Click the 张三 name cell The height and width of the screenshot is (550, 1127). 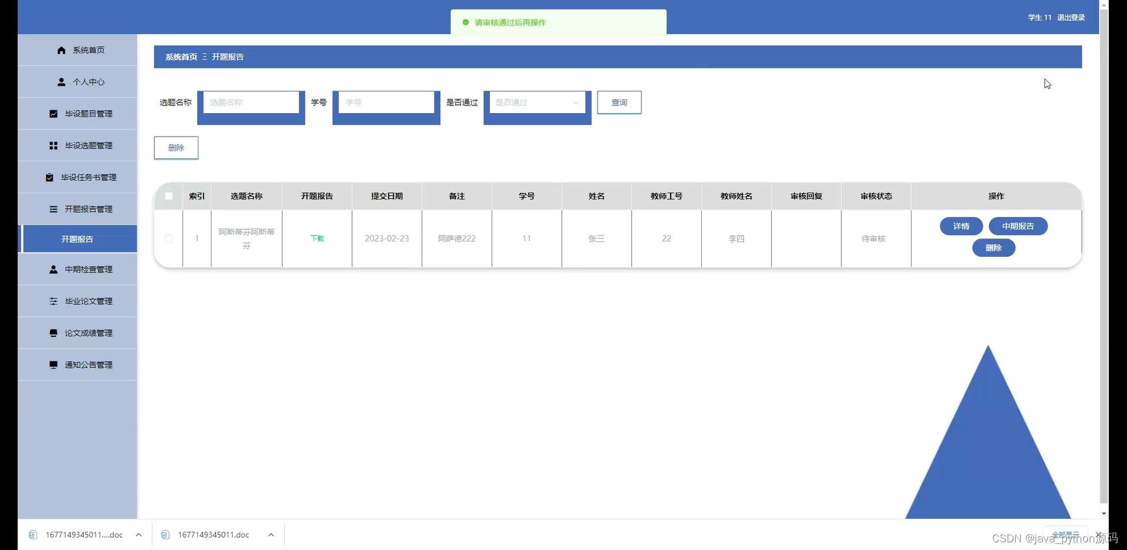pyautogui.click(x=596, y=238)
